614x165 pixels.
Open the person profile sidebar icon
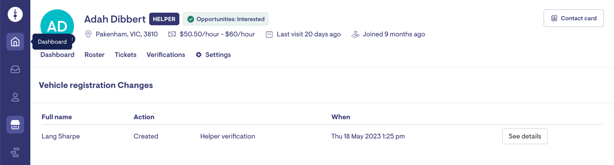15,97
